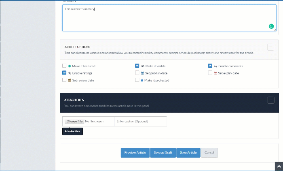Uncheck the Enable ratings checkbox

(64, 73)
